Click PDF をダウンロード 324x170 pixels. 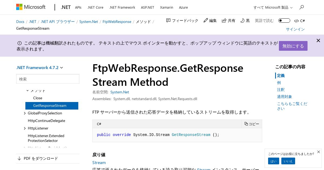[41, 158]
